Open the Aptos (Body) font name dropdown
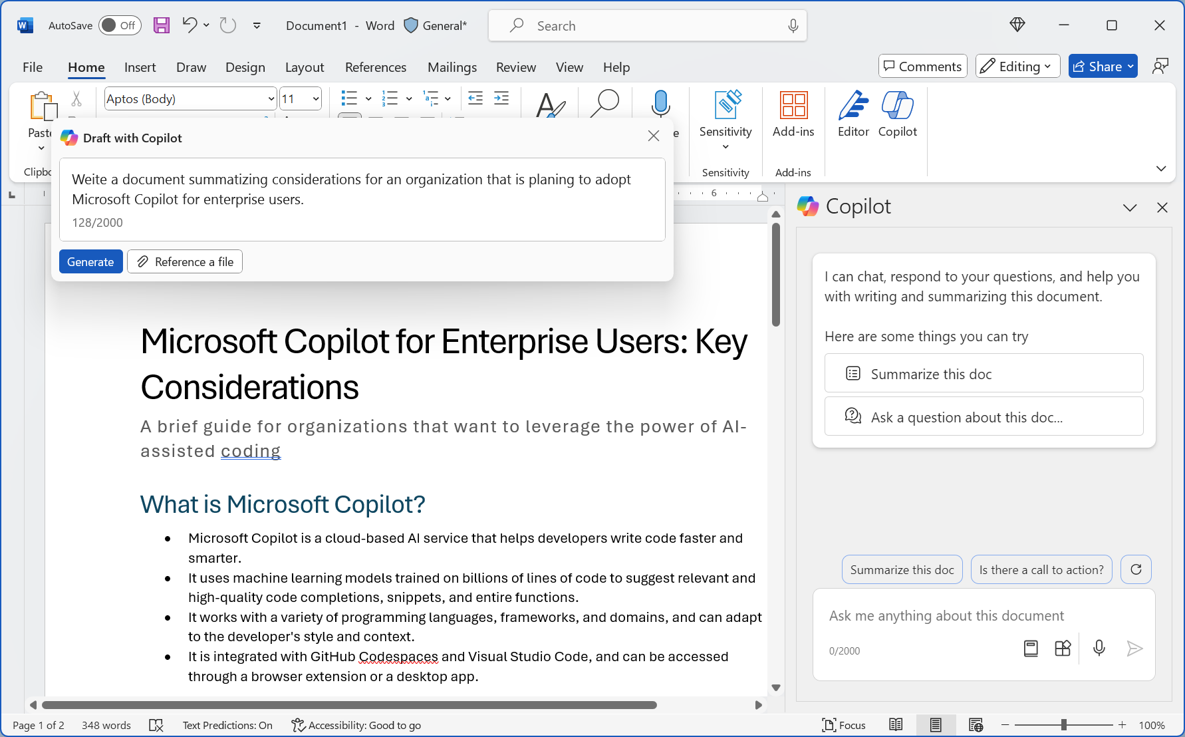The width and height of the screenshot is (1185, 737). coord(271,99)
